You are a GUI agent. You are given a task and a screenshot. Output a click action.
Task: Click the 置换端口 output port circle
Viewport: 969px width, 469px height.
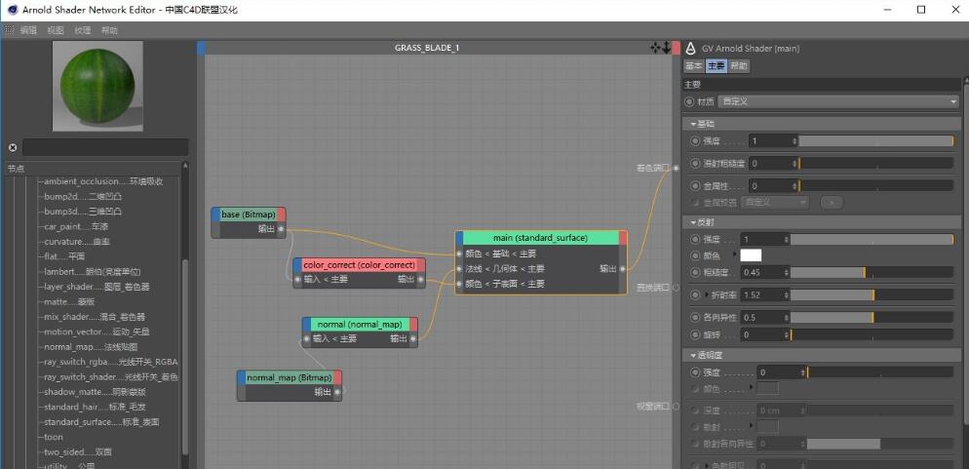(x=676, y=288)
